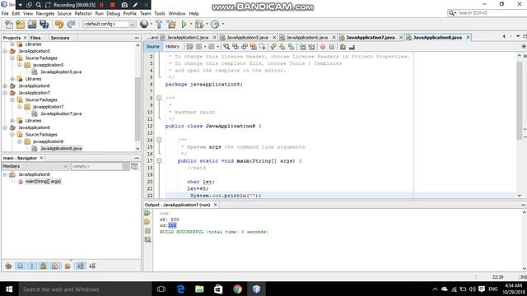Screen dimensions: 527x296
Task: Collapse the JavaApplication7 project node
Action: click(x=5, y=93)
